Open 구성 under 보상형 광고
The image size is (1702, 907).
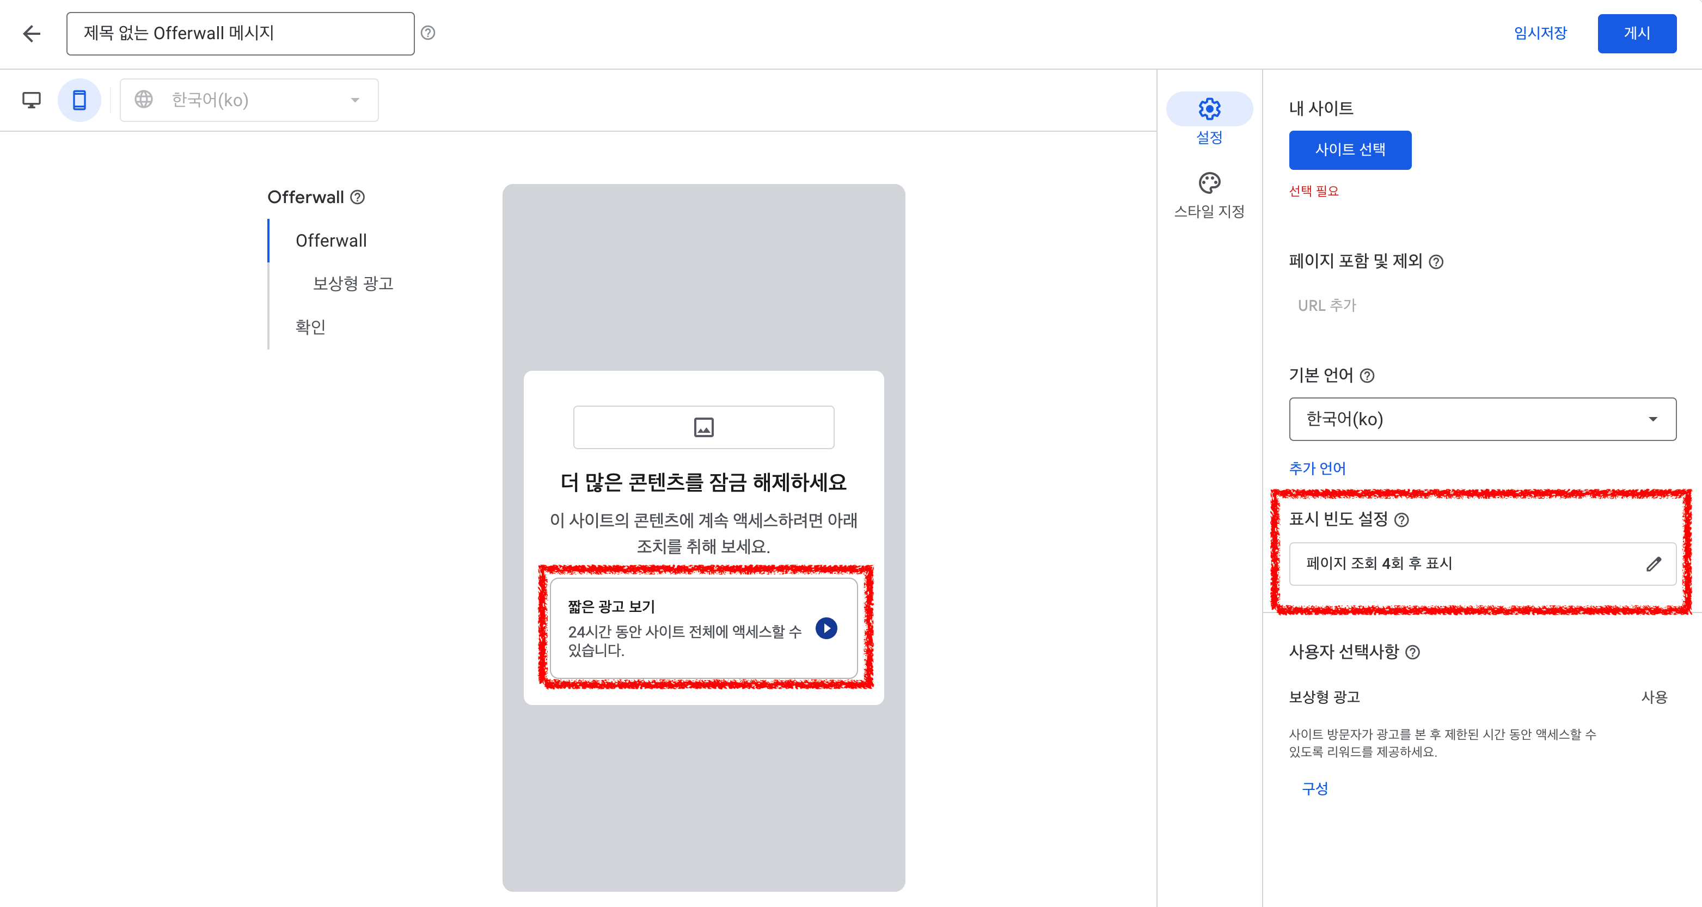[x=1315, y=787]
